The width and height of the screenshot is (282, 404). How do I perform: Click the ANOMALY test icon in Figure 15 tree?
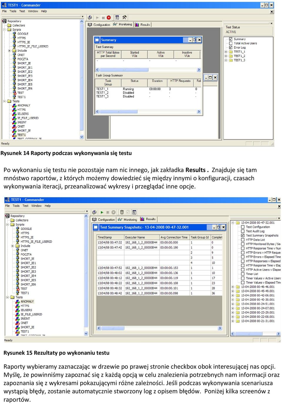pyautogui.click(x=18, y=301)
